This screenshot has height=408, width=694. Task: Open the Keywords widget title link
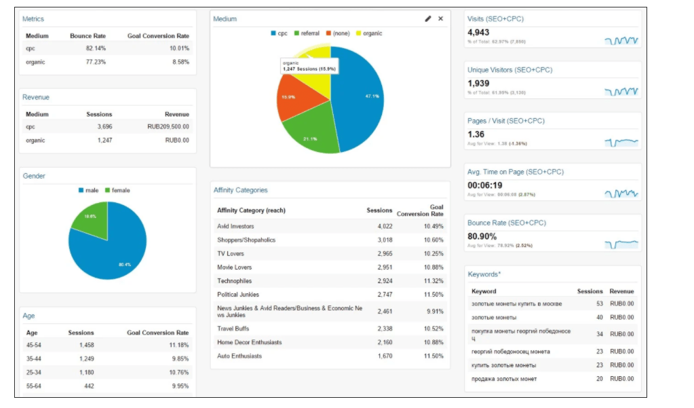click(484, 274)
